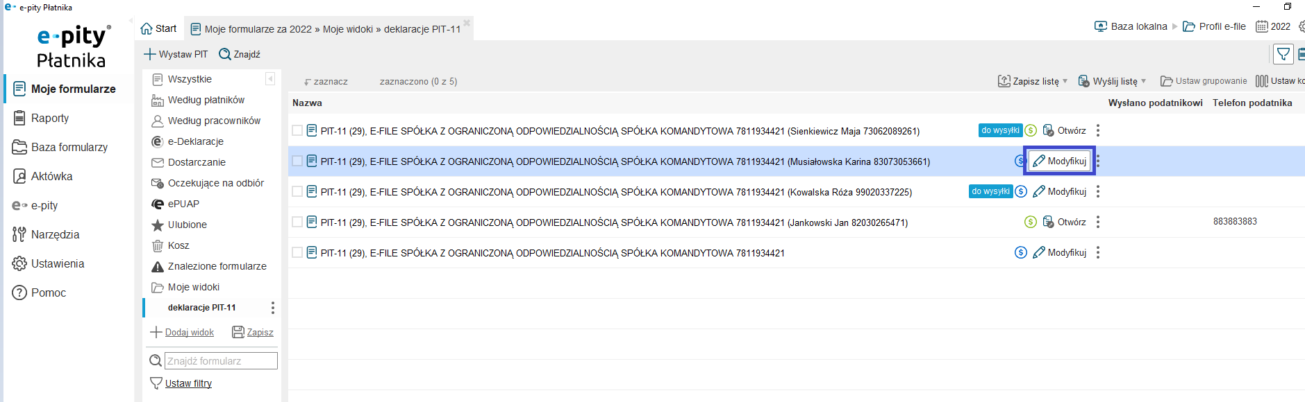Toggle the filter funnel icon
The image size is (1305, 402).
coord(1283,53)
